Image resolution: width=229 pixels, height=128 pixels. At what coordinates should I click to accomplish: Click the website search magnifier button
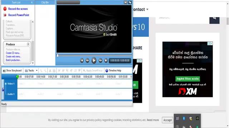click(214, 20)
